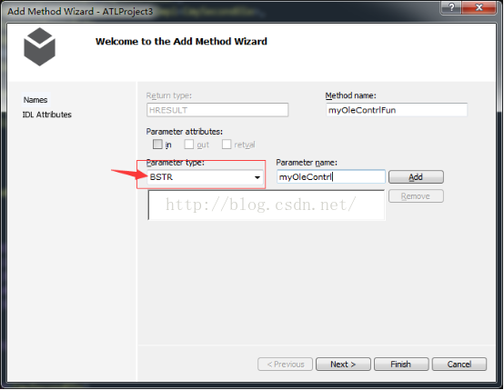Click the Add parameter button
The image size is (504, 390).
pyautogui.click(x=416, y=177)
